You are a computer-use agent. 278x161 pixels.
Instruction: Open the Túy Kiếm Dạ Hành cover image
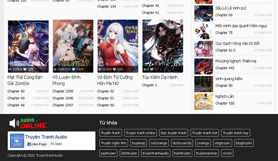coord(163,46)
